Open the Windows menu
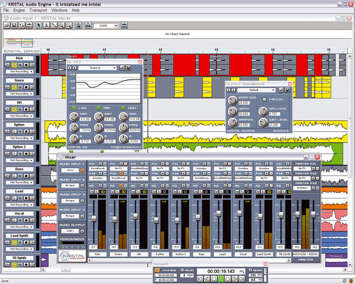 59,10
